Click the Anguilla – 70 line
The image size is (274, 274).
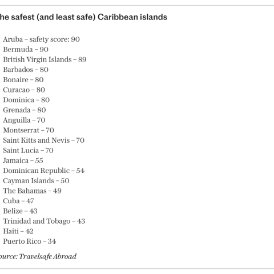pos(24,120)
